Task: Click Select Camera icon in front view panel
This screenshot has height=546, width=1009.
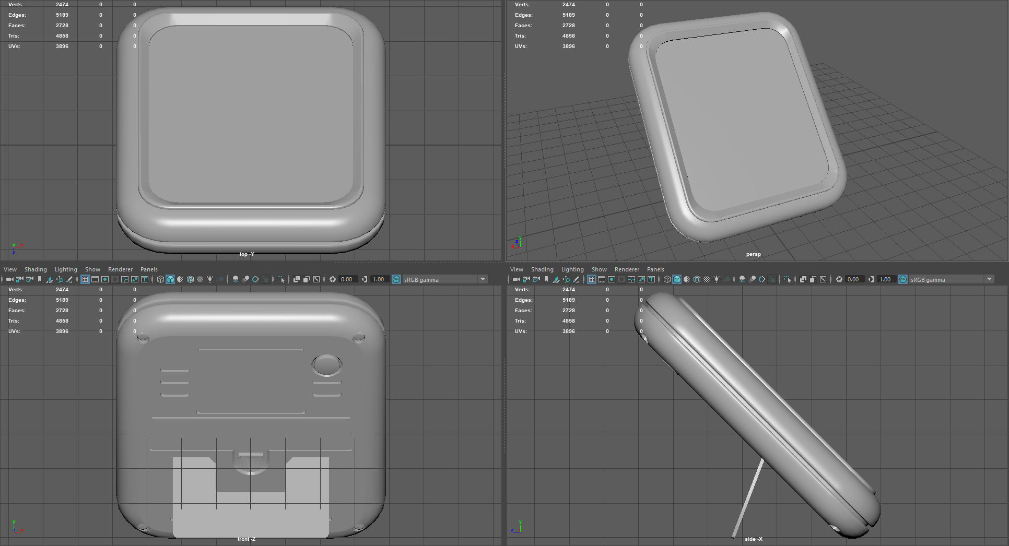Action: [x=10, y=279]
